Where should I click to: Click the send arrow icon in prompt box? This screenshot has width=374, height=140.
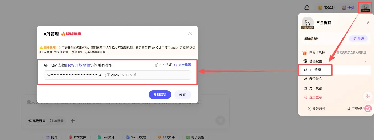pyautogui.click(x=220, y=120)
